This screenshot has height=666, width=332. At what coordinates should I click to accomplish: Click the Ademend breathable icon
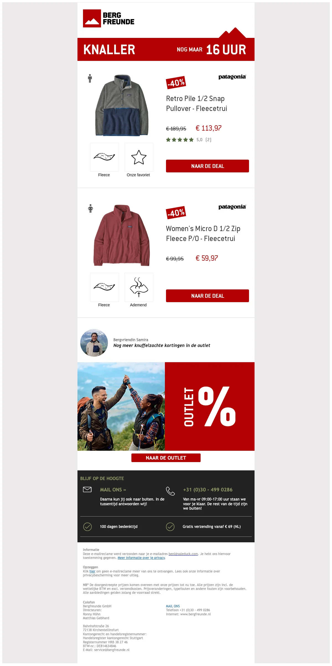(139, 287)
